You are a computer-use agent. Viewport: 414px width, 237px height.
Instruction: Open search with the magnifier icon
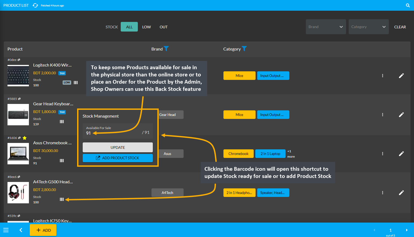click(408, 5)
